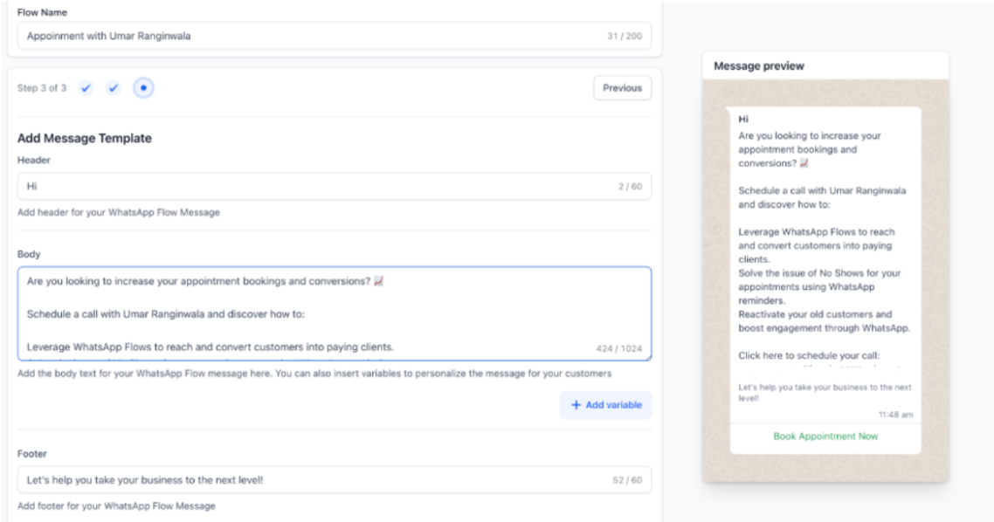The height and width of the screenshot is (522, 994).
Task: Click the first completed step checkmark
Action: 86,88
